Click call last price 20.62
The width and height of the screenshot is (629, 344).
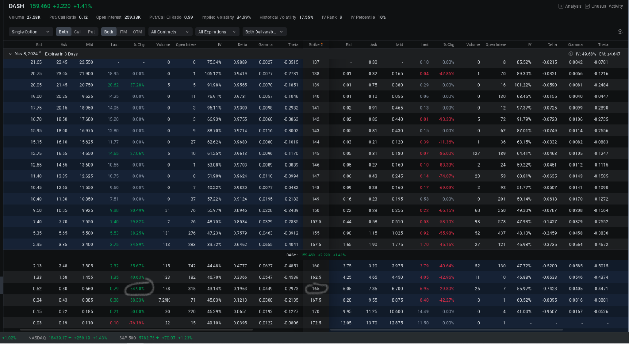pos(113,85)
